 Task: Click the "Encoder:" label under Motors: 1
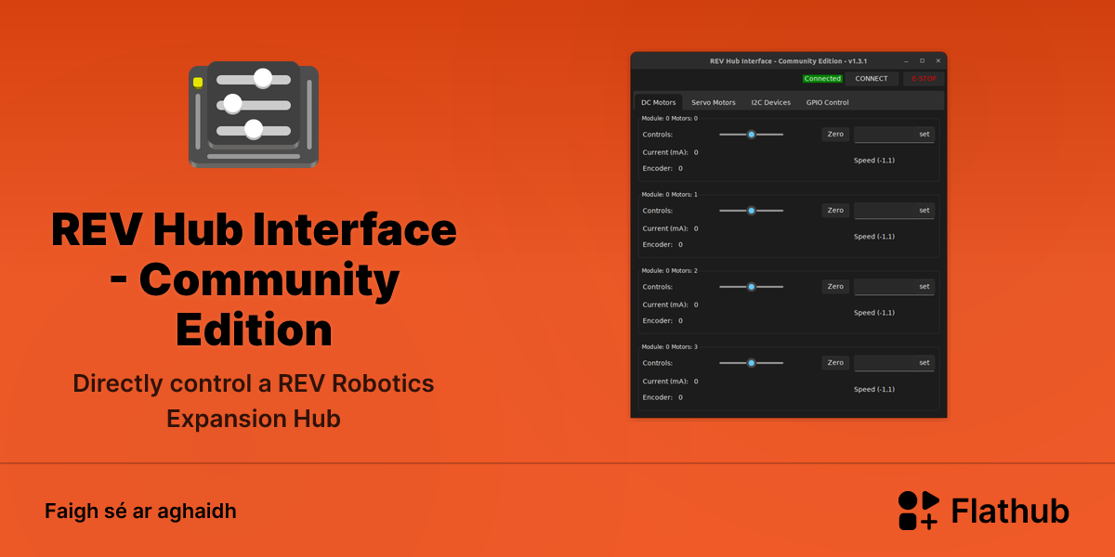[x=658, y=245]
